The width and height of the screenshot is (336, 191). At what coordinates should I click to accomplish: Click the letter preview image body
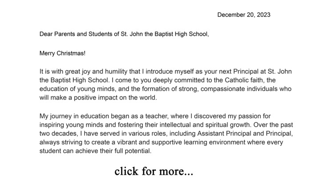click(168, 95)
